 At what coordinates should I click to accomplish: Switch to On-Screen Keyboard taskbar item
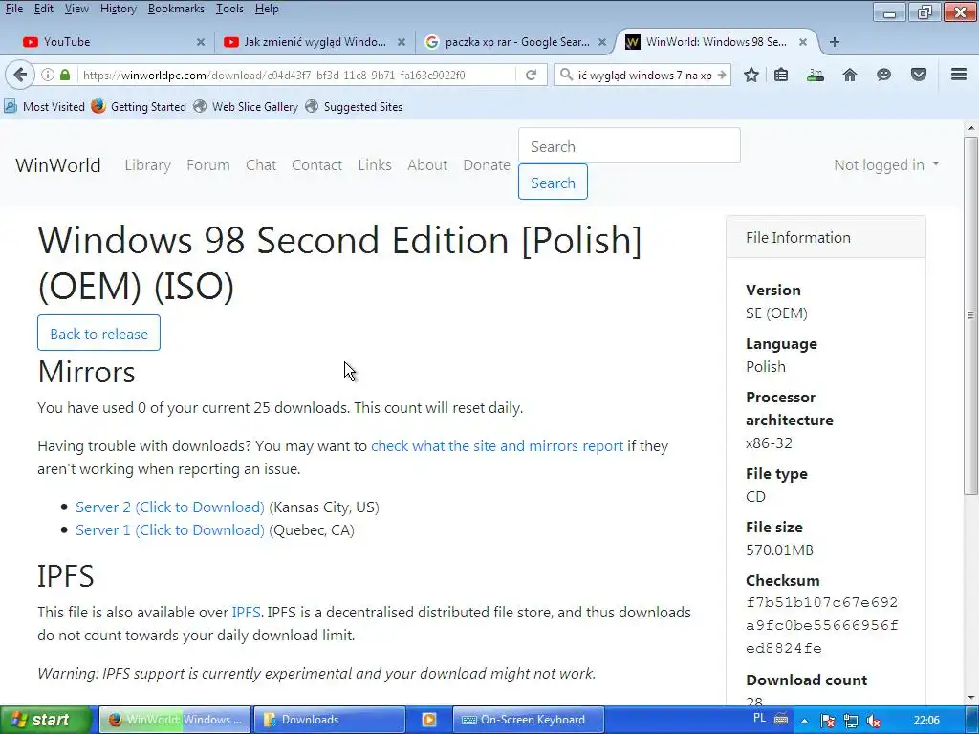[528, 720]
